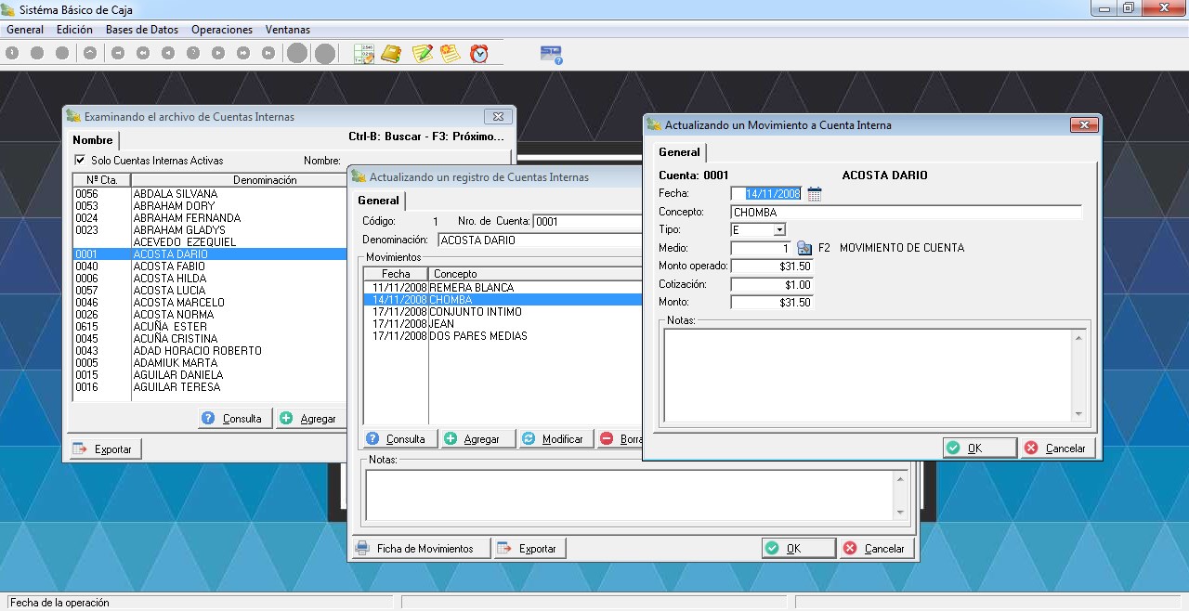Expand the Tipo dropdown

[x=779, y=229]
